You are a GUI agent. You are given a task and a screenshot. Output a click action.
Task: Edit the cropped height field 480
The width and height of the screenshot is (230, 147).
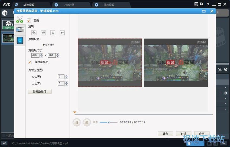pos(52,55)
